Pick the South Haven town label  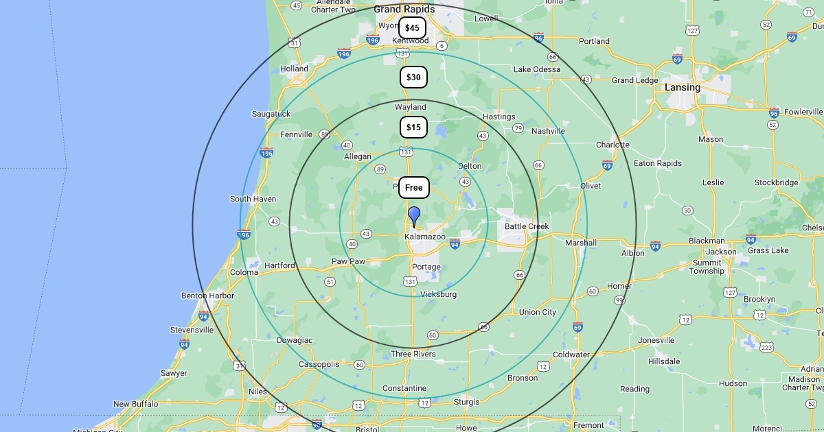[x=253, y=199]
